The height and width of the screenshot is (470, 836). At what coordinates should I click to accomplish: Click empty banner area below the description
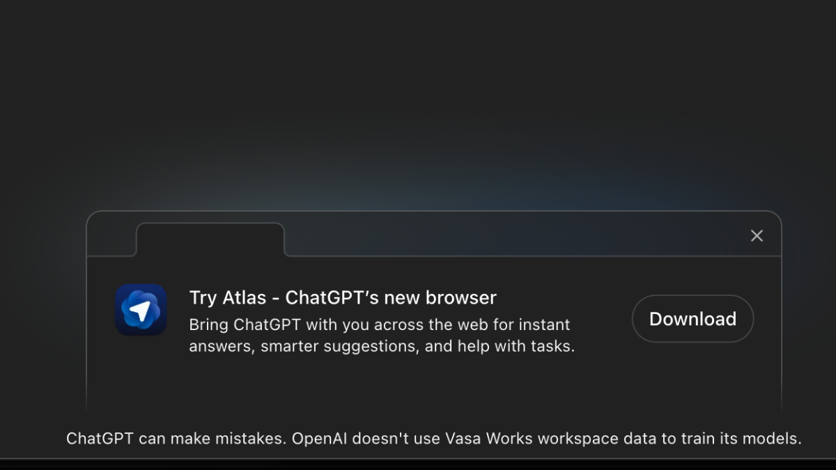point(432,386)
